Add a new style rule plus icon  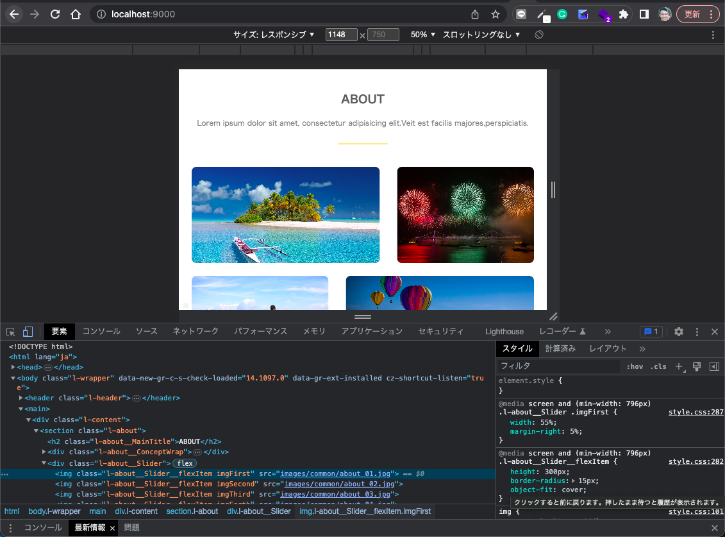click(679, 366)
